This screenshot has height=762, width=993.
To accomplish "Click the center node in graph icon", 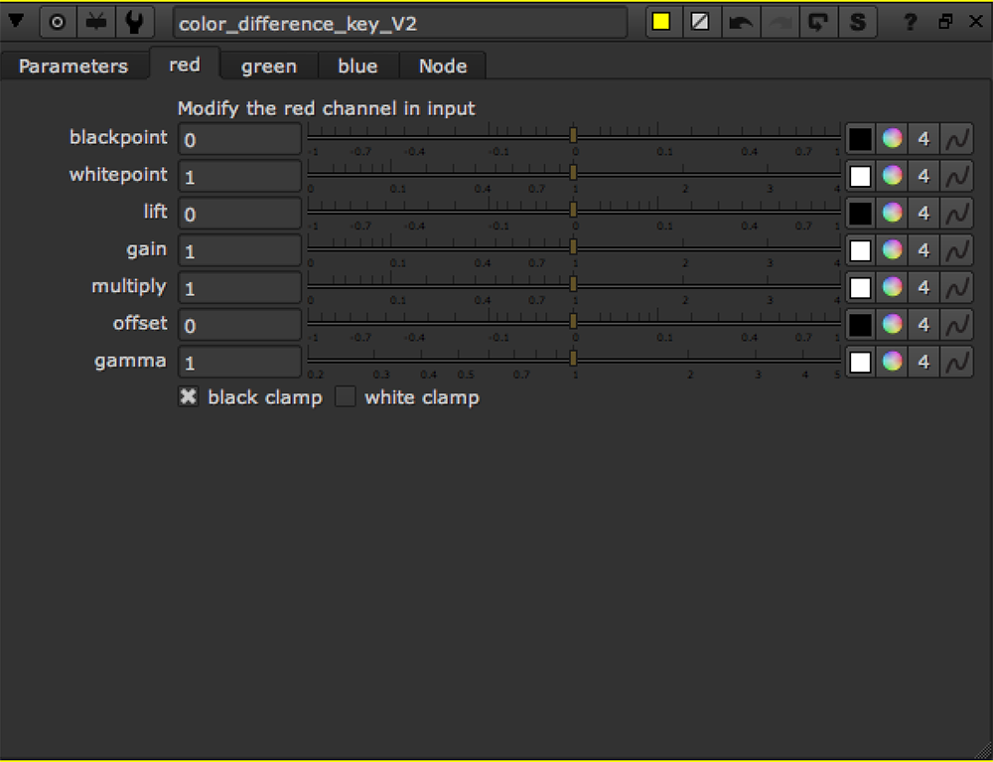I will pos(57,22).
